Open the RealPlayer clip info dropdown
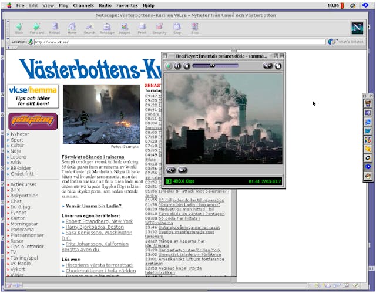 point(183,170)
